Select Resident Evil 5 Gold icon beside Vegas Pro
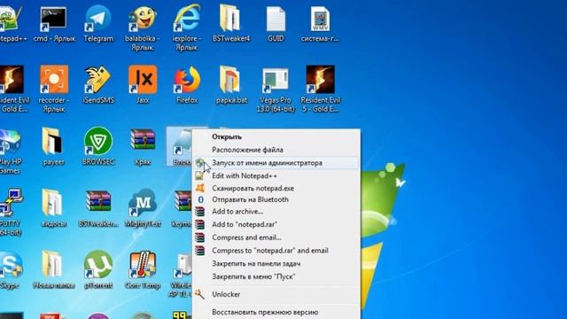Screen dimensions: 567x319 320,80
